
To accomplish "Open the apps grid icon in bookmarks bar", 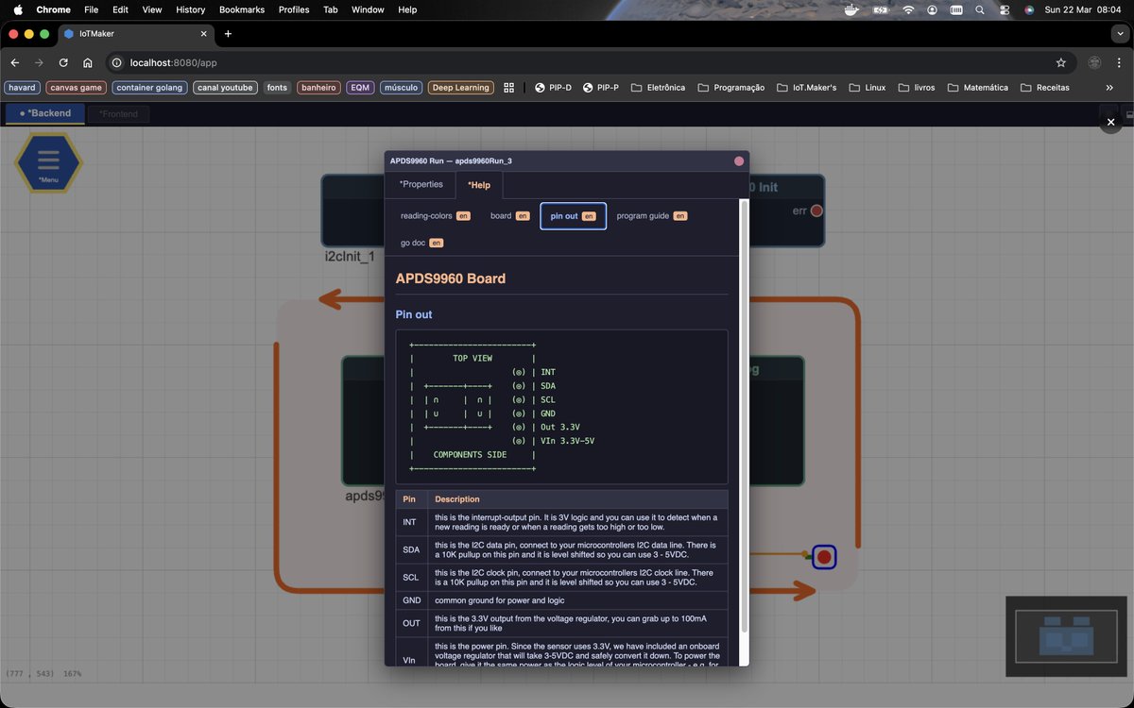I will click(508, 88).
